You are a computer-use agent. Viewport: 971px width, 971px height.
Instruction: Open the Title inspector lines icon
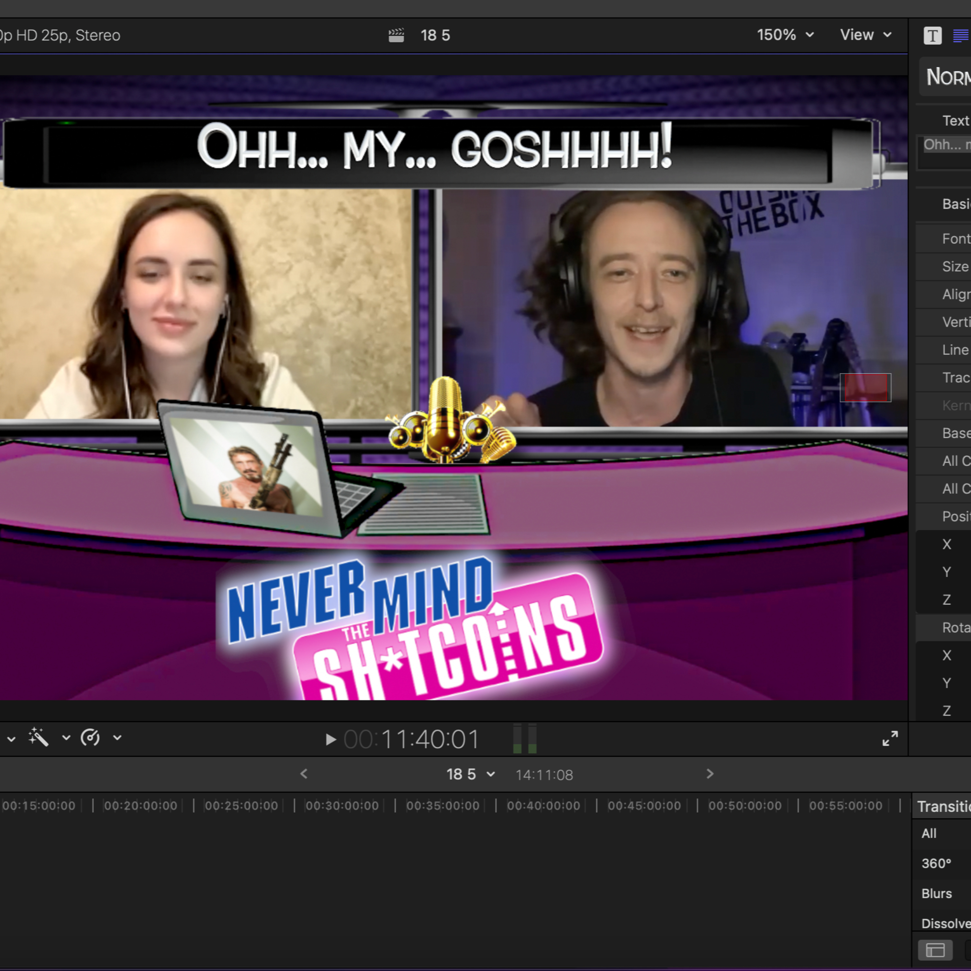coord(961,36)
